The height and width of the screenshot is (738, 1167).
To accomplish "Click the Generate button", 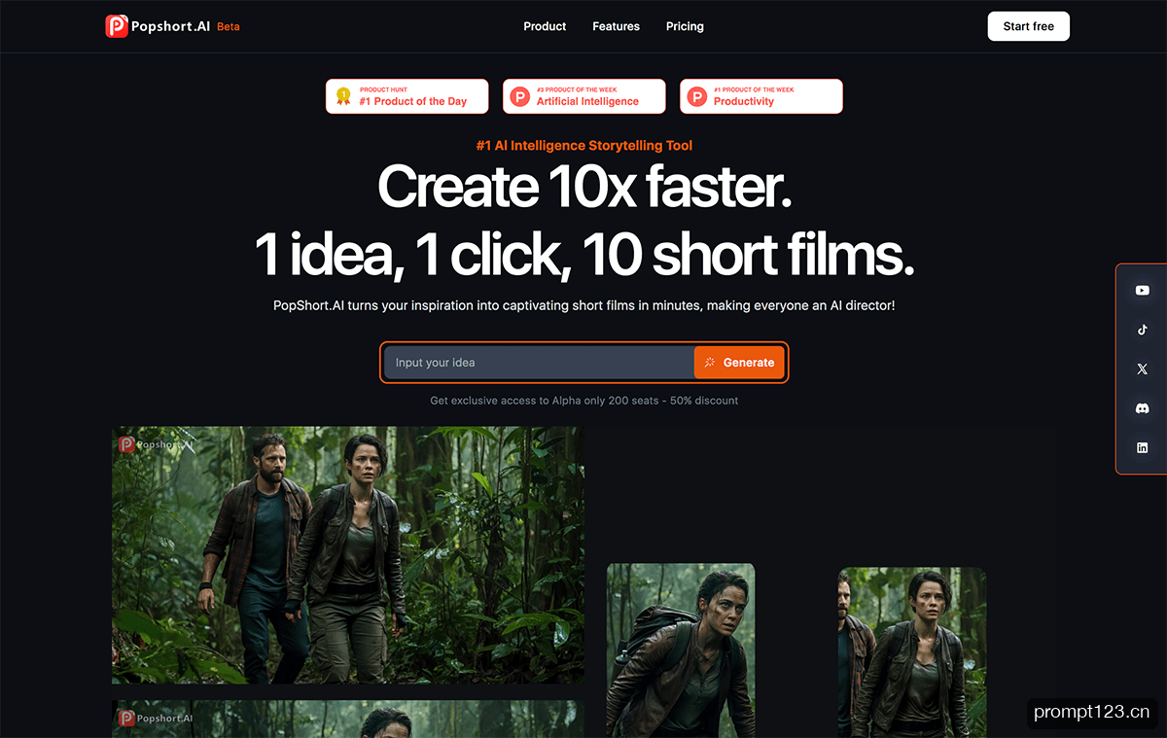I will [x=739, y=363].
